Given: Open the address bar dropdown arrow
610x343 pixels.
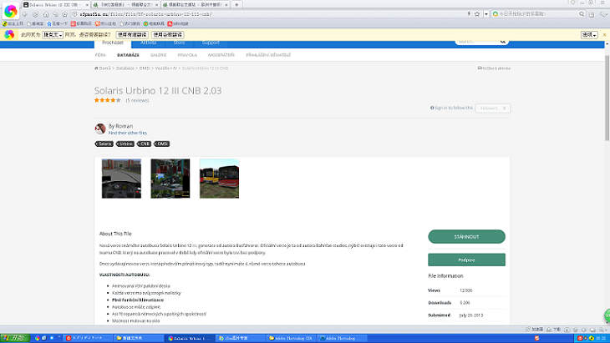Looking at the screenshot, I should tap(485, 14).
